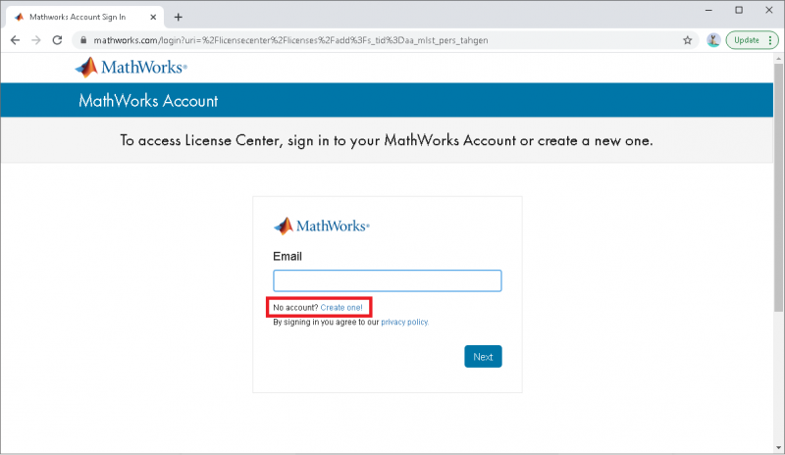This screenshot has width=785, height=455.
Task: Open the Create one! link
Action: tap(341, 308)
